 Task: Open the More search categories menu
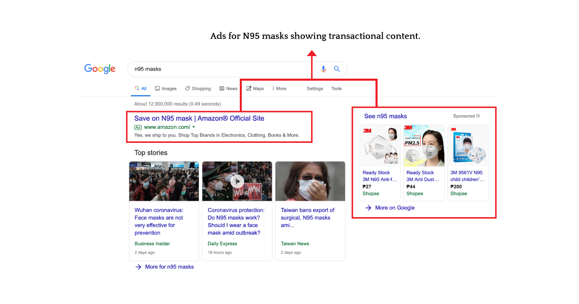click(x=279, y=89)
